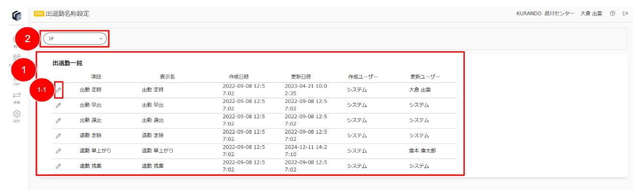Click the STG badge in the header

click(39, 13)
